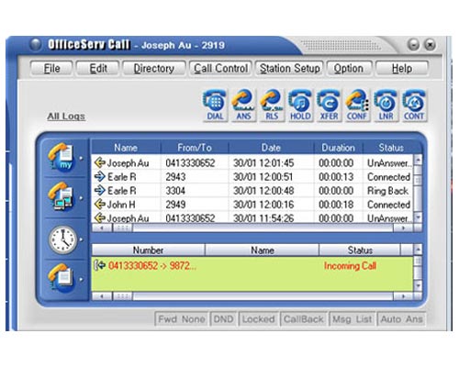Expand arrow next to 'my' logs icon
The image size is (459, 367).
point(81,158)
